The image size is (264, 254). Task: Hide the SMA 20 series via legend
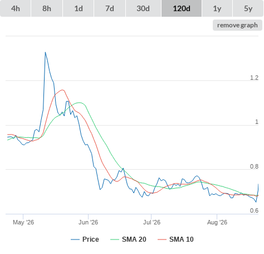tap(134, 239)
